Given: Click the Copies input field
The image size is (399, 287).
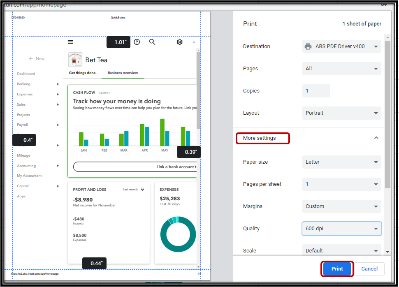Looking at the screenshot, I should (x=316, y=90).
